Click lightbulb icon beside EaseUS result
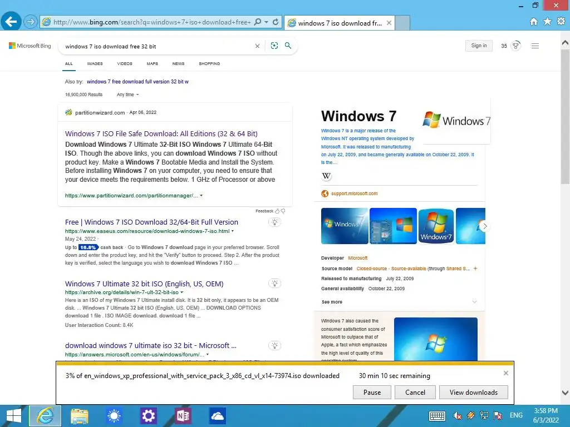 pos(275,222)
